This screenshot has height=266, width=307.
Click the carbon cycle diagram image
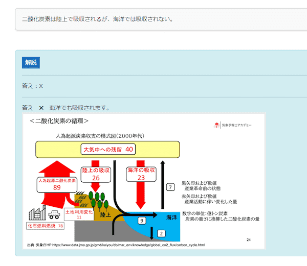(x=144, y=181)
